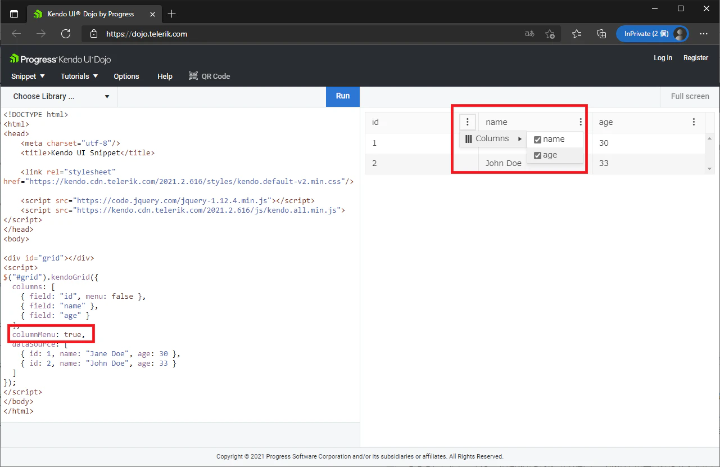Viewport: 720px width, 467px height.
Task: Click the columnMenu: true code line
Action: click(49, 335)
